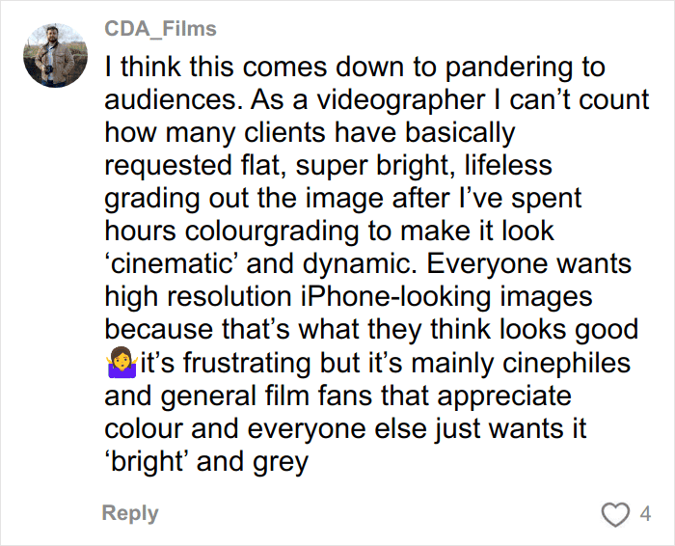Viewport: 675px width, 546px height.
Task: Open the CDA_Films profile avatar
Action: (55, 53)
